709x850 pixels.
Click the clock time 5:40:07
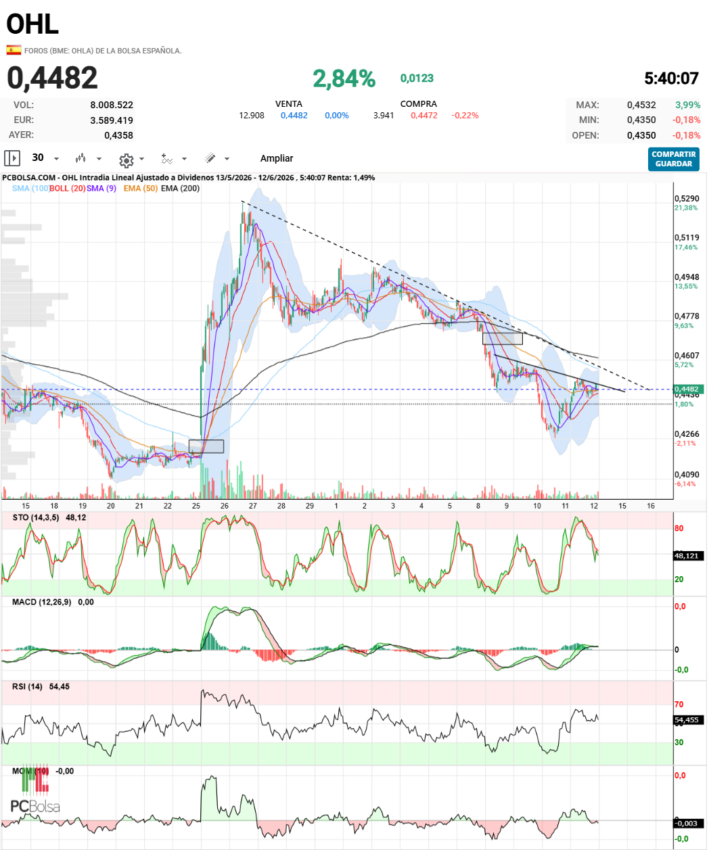click(x=671, y=78)
